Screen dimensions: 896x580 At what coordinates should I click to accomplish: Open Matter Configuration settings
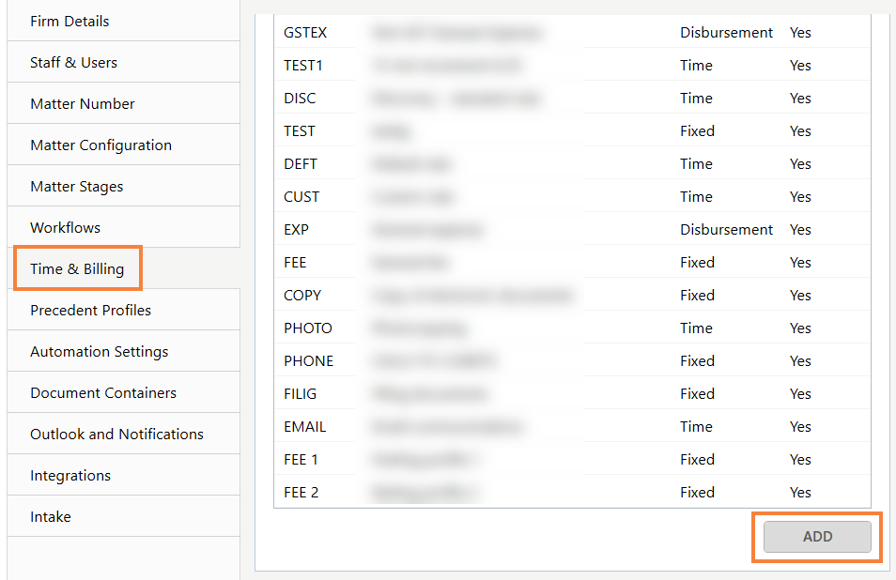click(100, 145)
